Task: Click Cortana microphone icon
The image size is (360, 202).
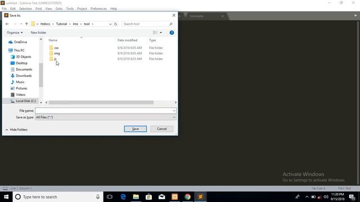Action: click(x=98, y=197)
